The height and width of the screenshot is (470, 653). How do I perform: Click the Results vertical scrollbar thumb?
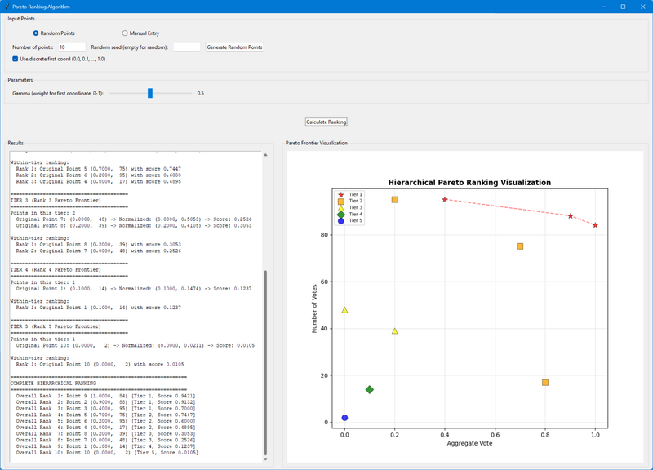266,362
